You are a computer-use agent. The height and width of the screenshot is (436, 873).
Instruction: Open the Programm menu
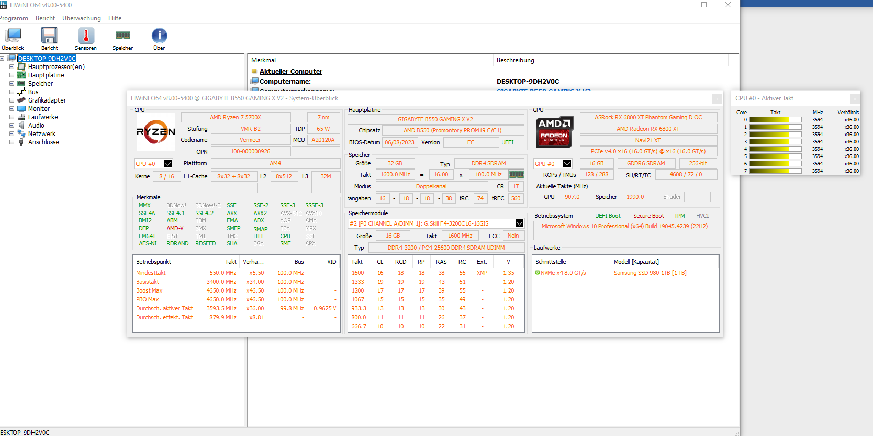pos(14,18)
